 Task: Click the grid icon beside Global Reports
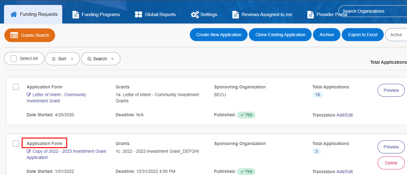pyautogui.click(x=138, y=15)
